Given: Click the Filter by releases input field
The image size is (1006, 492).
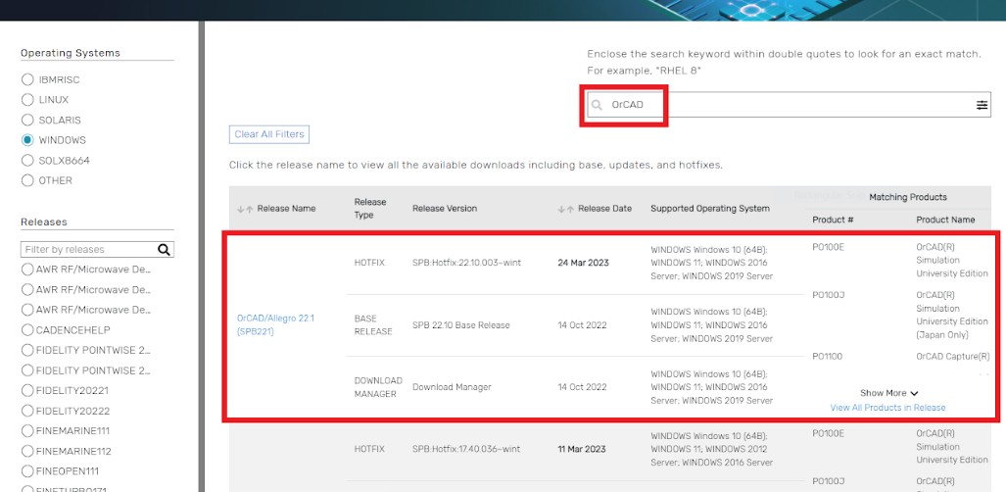Looking at the screenshot, I should coord(88,250).
